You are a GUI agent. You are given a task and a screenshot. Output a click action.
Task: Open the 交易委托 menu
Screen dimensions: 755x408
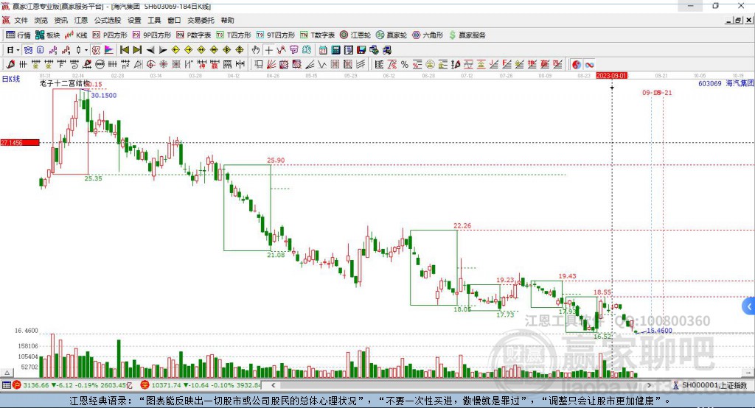(x=201, y=20)
